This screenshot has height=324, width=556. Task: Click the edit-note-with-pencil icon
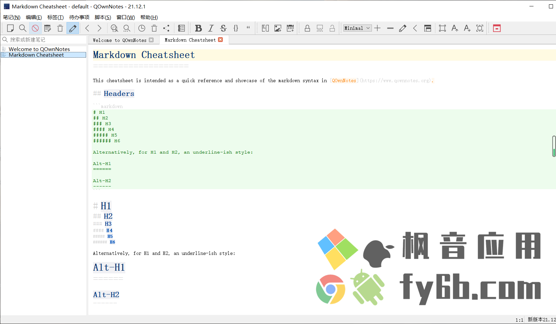[47, 28]
